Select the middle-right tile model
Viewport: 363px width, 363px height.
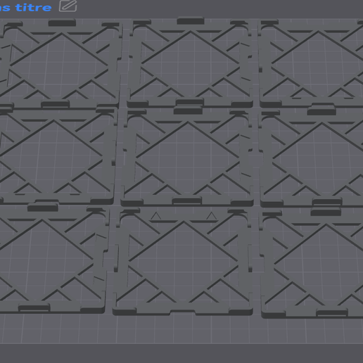tap(312, 158)
